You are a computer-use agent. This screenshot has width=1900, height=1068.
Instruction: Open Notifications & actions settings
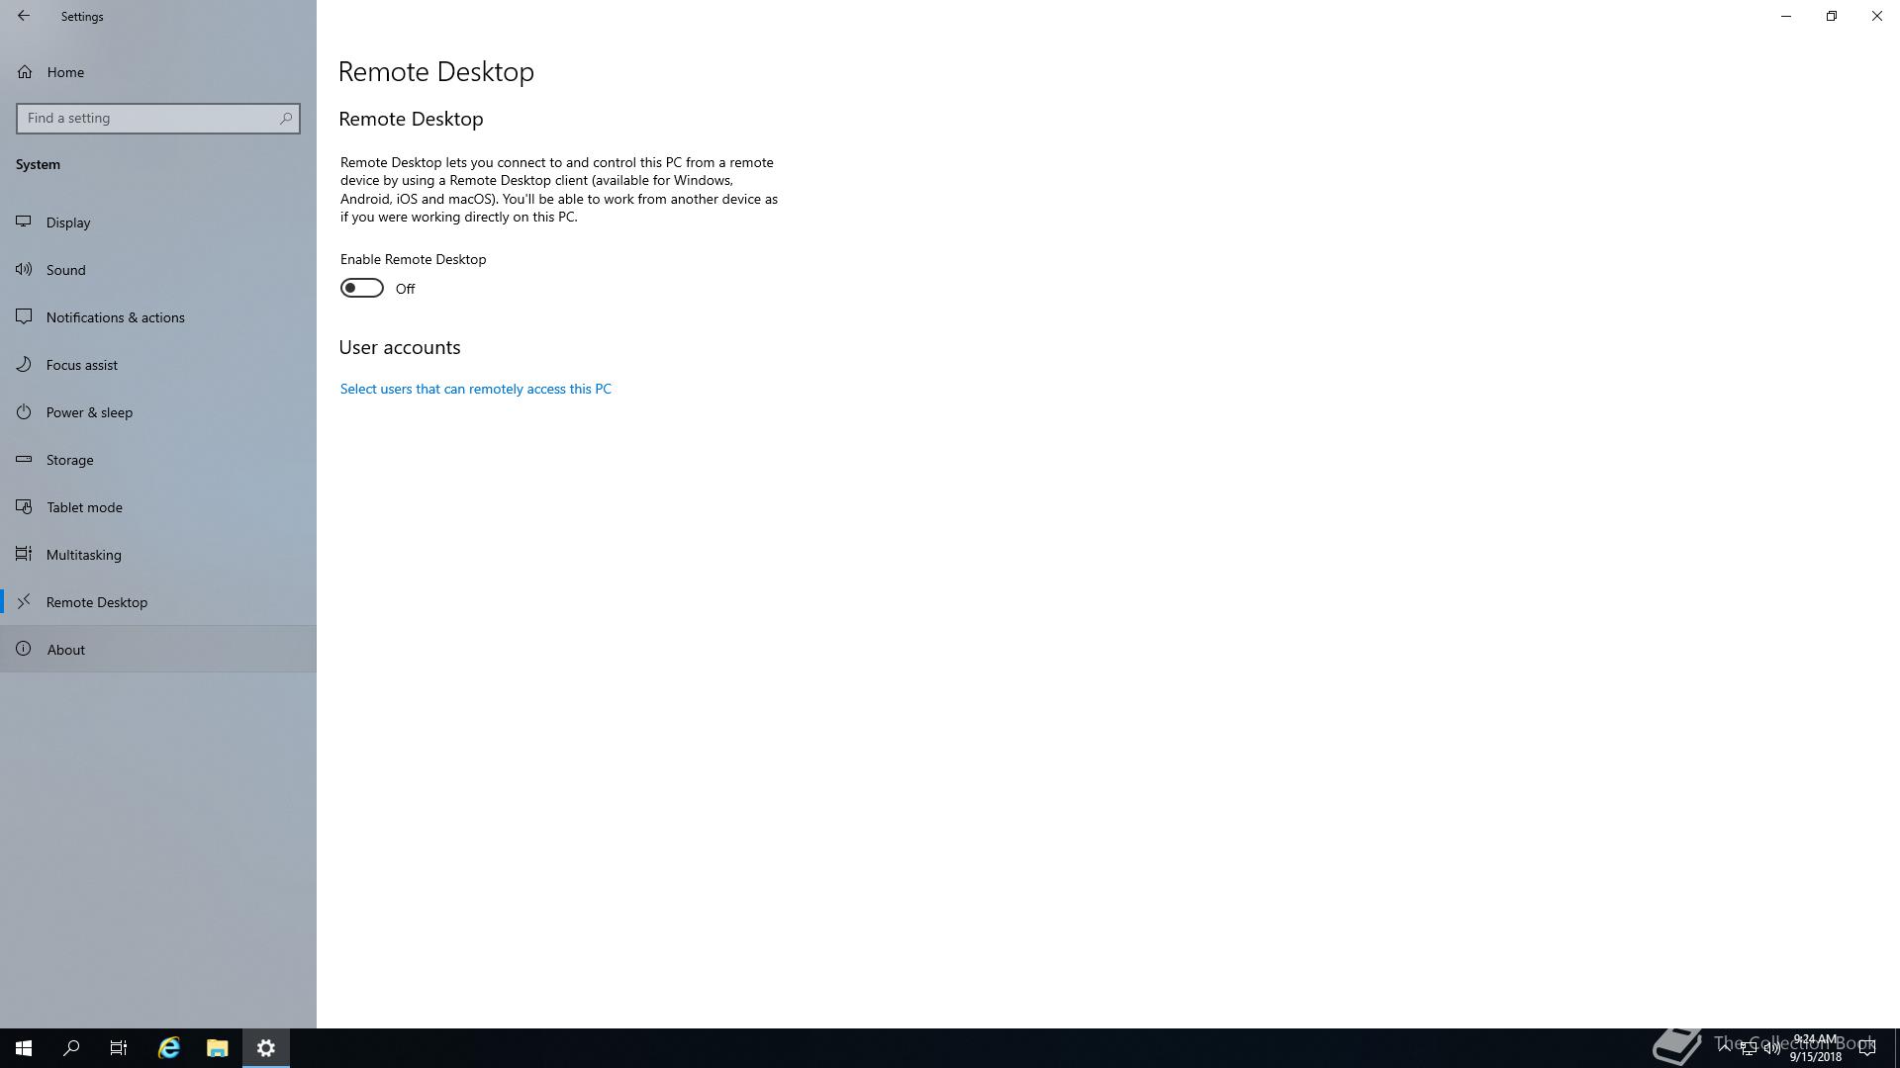[x=158, y=317]
